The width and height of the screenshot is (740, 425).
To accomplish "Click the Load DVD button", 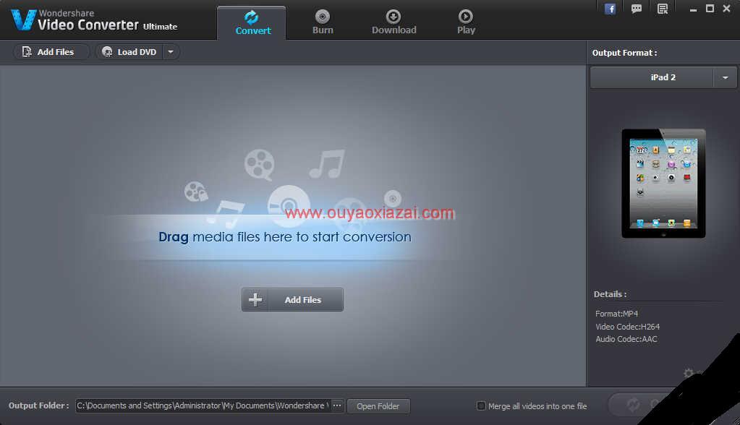I will (x=129, y=52).
